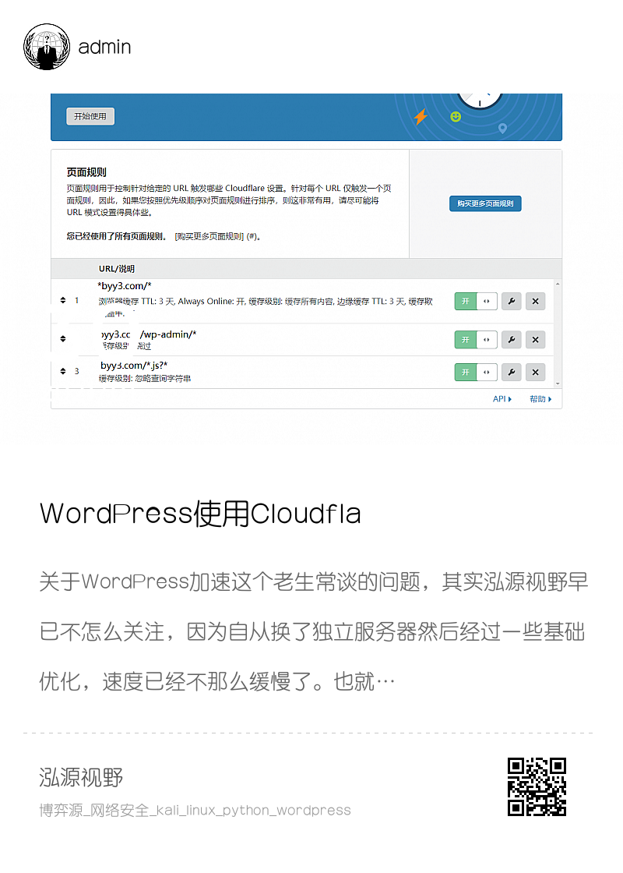Delete byy3.com/*.js?* rule with X icon

pos(535,372)
